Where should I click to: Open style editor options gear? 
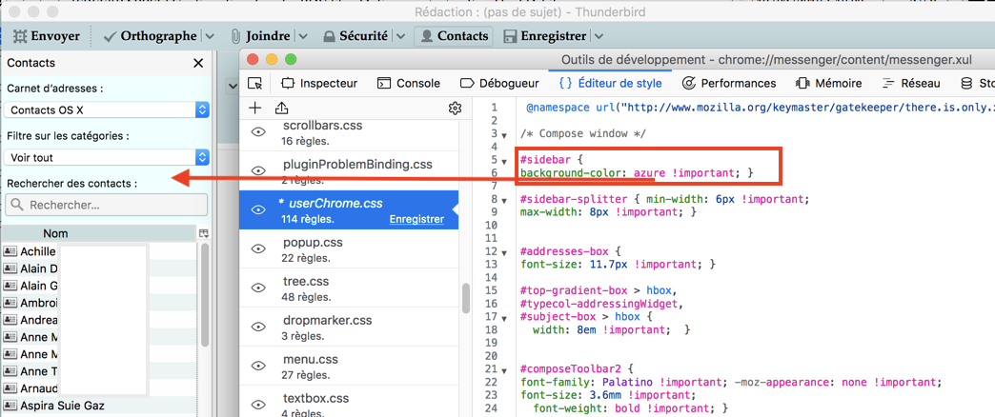coord(455,109)
